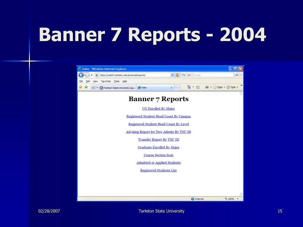Click the scrollbar down arrow
The height and width of the screenshot is (227, 303).
coord(241,194)
